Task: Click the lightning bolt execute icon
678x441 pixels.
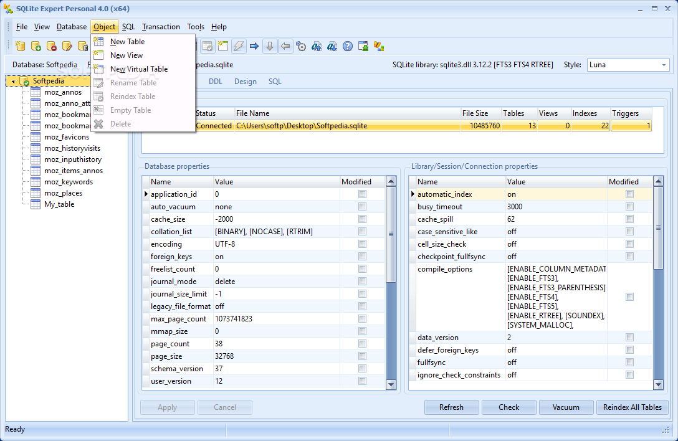Action: [x=239, y=46]
